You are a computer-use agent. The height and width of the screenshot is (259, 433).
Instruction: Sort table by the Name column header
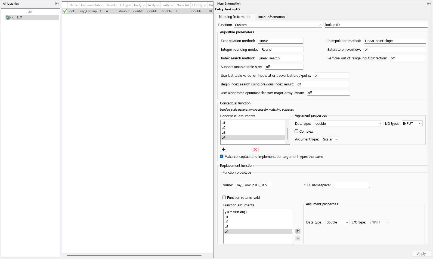coord(73,5)
